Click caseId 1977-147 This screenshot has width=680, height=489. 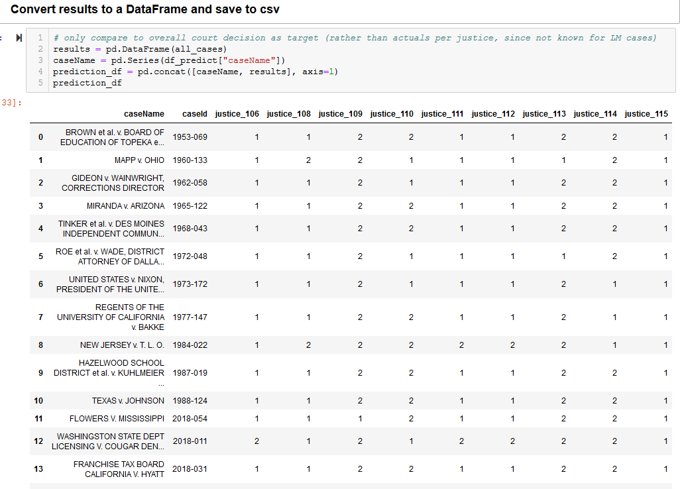[x=190, y=317]
